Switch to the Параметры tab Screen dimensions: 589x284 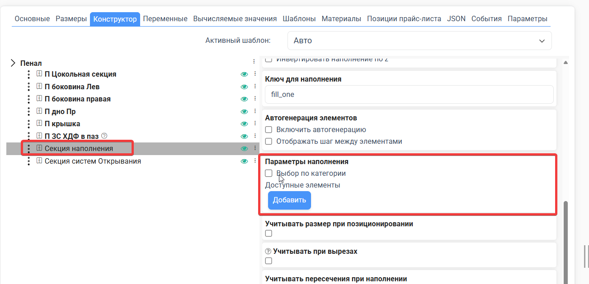point(528,19)
